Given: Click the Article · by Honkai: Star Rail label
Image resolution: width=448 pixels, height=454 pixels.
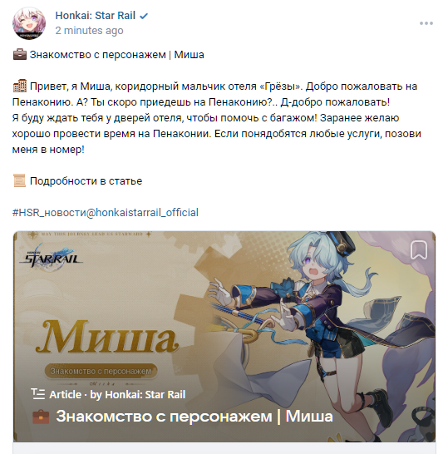Looking at the screenshot, I should point(117,394).
